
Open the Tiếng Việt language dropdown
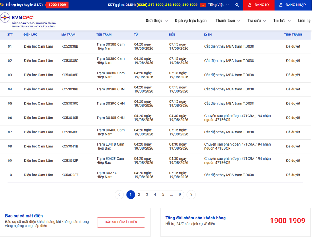tap(218, 5)
